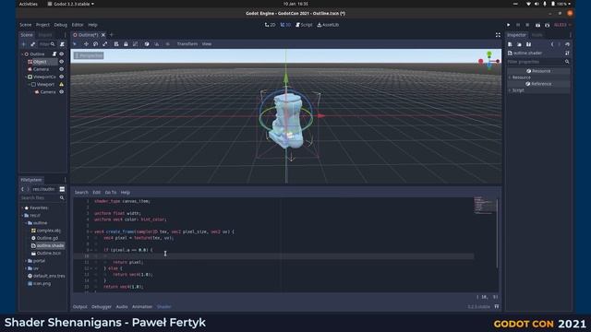591x332 pixels.
Task: Open the View menu in viewport
Action: 207,44
